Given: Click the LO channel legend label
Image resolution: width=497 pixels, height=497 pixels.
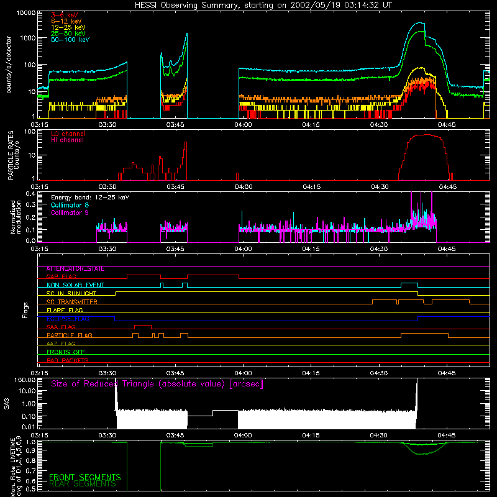Looking at the screenshot, I should [68, 134].
